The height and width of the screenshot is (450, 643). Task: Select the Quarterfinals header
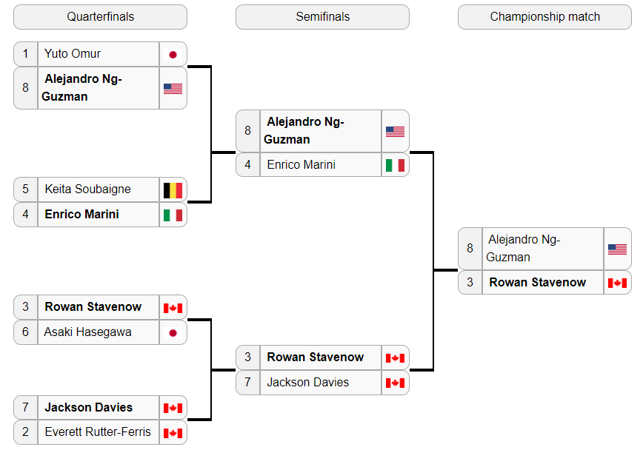(101, 17)
